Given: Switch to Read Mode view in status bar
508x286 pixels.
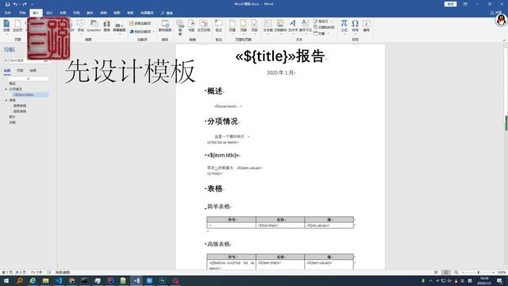Looking at the screenshot, I should click(436, 272).
